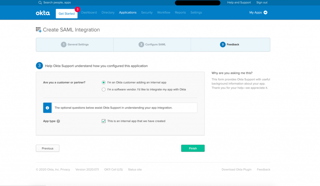This screenshot has height=186, width=320.
Task: Click the Finish button
Action: 193,148
